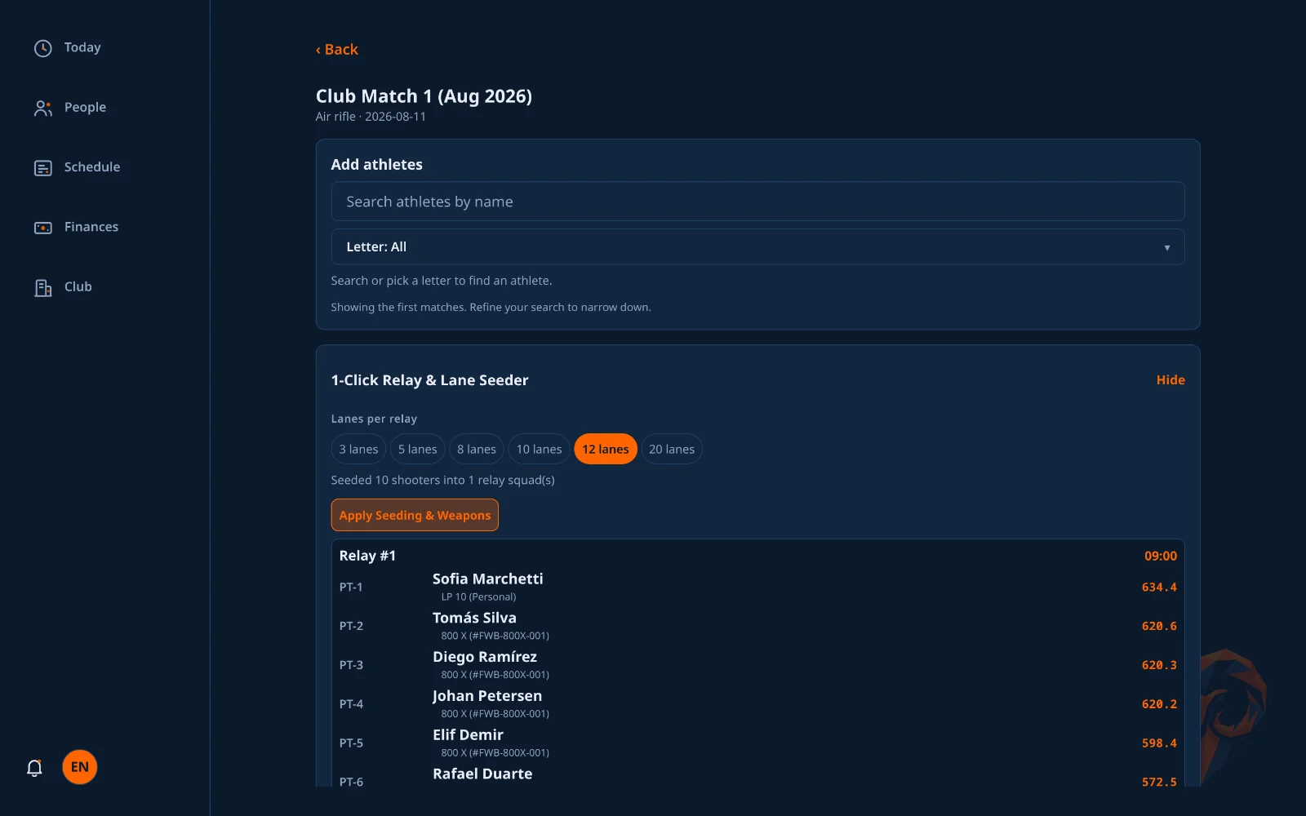Focus the Search athletes by name field
This screenshot has height=816, width=1306.
757,202
